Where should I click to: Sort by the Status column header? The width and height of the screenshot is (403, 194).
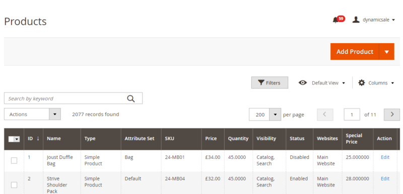point(299,139)
